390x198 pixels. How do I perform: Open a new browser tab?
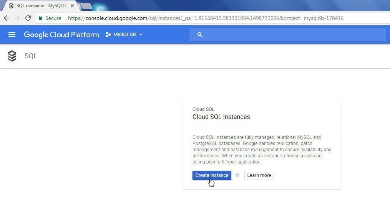[86, 6]
